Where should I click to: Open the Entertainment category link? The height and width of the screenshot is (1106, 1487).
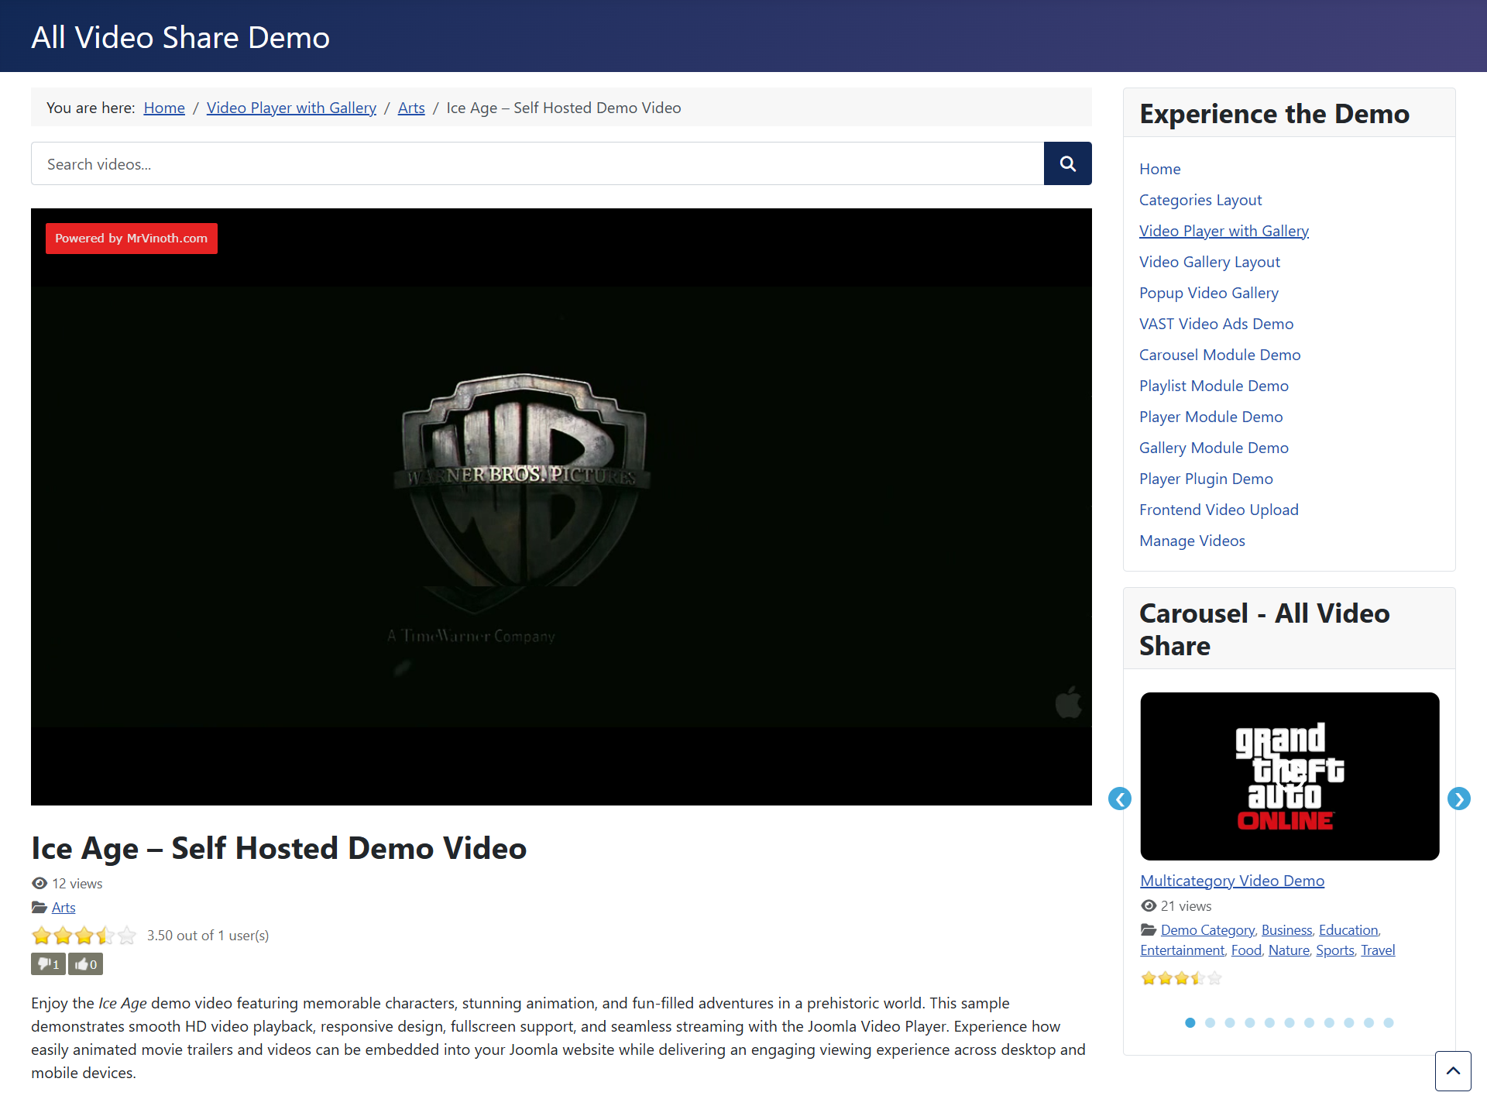[1183, 950]
